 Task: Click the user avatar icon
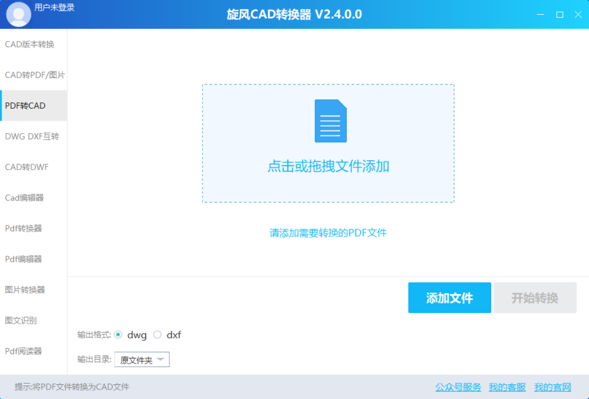[18, 14]
